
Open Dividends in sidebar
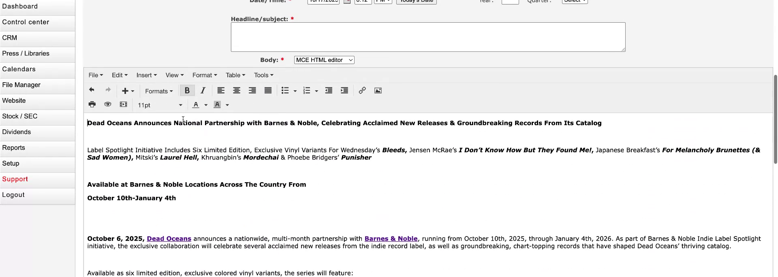[x=37, y=132]
